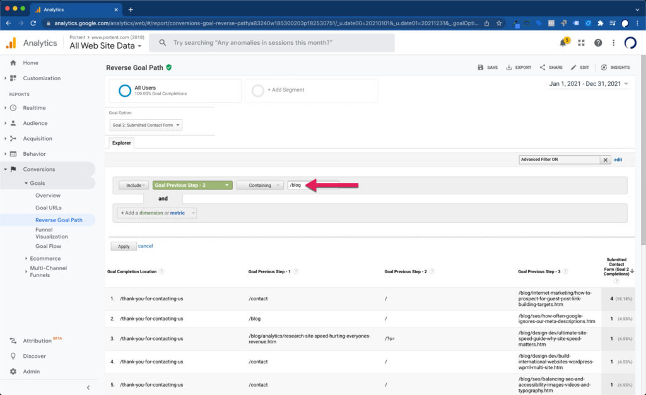The image size is (646, 395).
Task: Open the All Web Site Data view selector
Action: (105, 45)
